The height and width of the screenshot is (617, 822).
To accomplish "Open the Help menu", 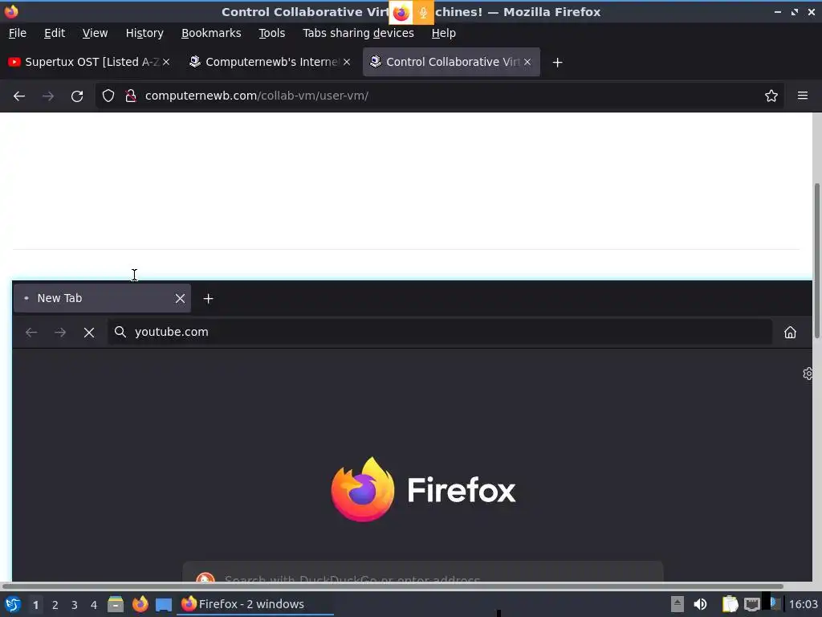I will [443, 33].
